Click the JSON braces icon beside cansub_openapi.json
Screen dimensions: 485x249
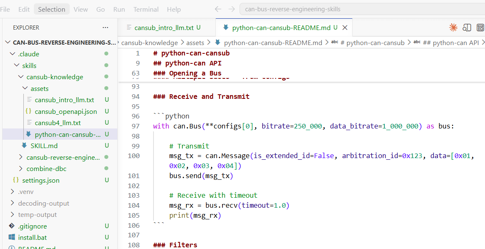[29, 111]
